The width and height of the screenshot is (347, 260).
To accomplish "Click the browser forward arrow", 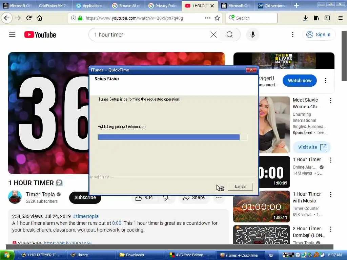I will pos(18,18).
